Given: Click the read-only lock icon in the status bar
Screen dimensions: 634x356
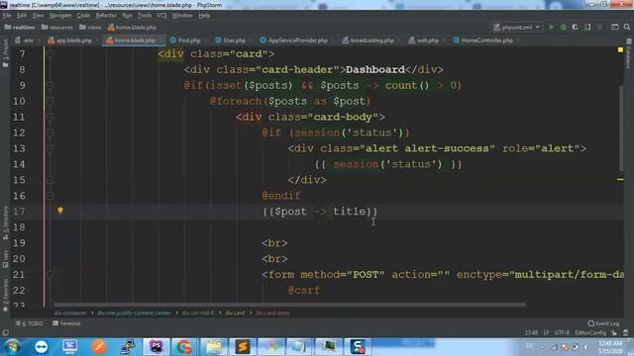Looking at the screenshot, I should 614,332.
